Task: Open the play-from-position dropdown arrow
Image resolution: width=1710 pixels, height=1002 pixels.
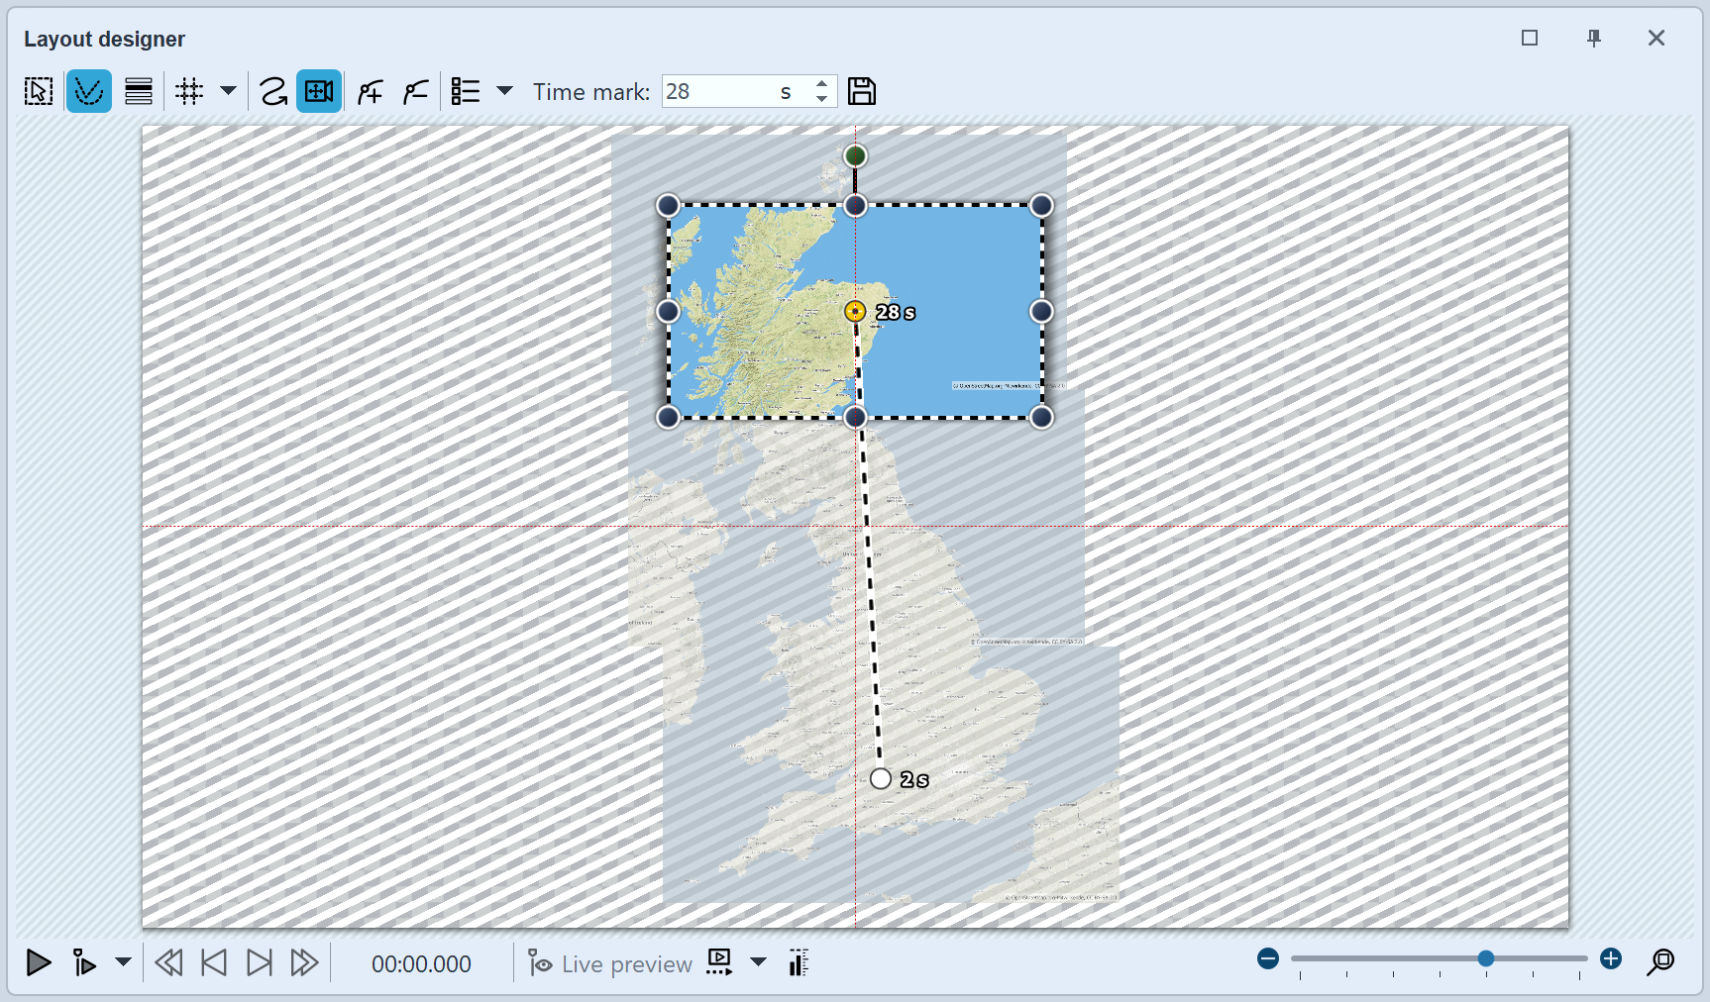Action: [123, 961]
